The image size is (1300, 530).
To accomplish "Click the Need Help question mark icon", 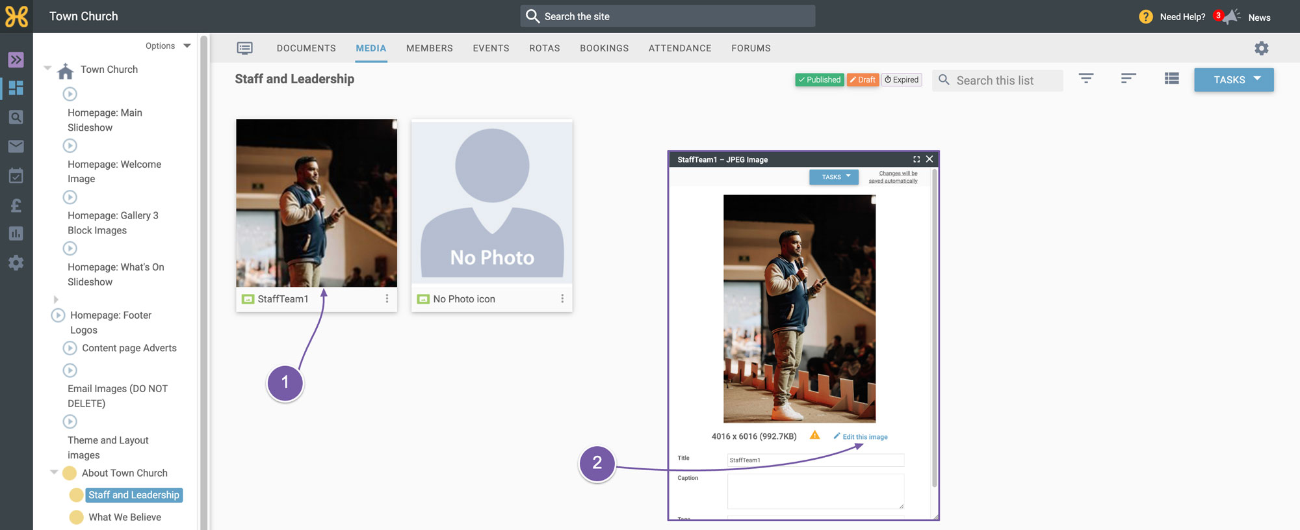I will (1146, 17).
